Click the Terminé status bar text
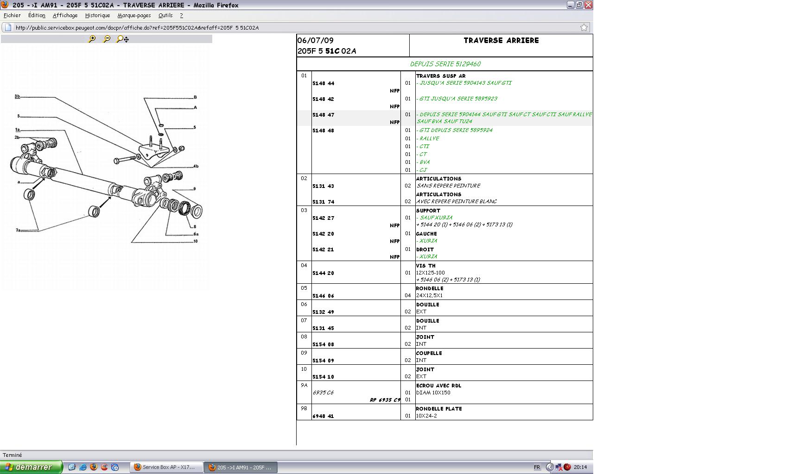793x474 pixels. (13, 455)
